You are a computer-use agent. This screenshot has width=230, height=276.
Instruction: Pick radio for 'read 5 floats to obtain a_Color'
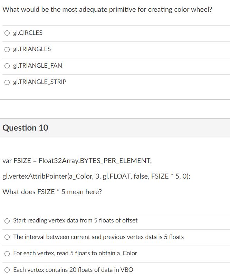(x=7, y=254)
